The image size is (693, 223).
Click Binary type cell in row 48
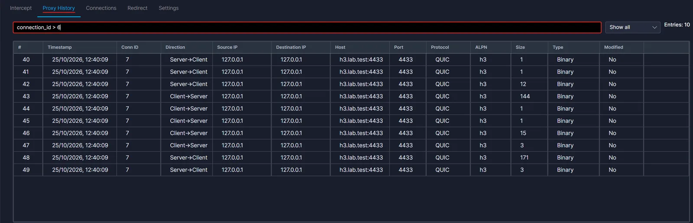pos(565,157)
